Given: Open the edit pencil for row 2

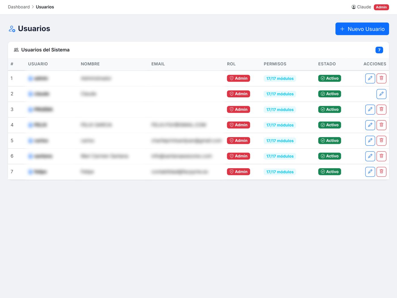Looking at the screenshot, I should [381, 94].
